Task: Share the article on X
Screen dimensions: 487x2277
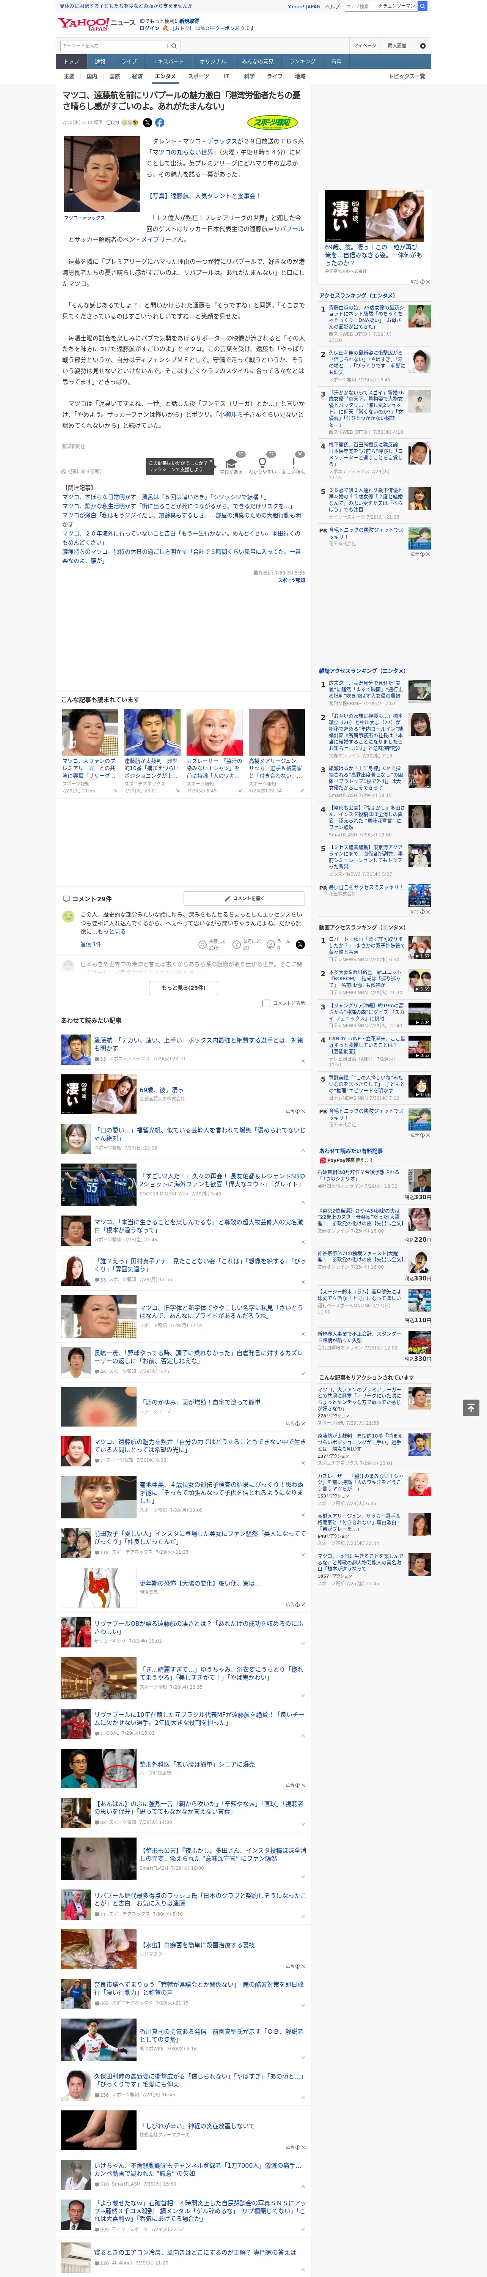Action: point(148,123)
